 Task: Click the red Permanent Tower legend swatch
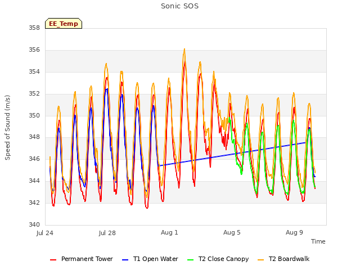[53, 260]
